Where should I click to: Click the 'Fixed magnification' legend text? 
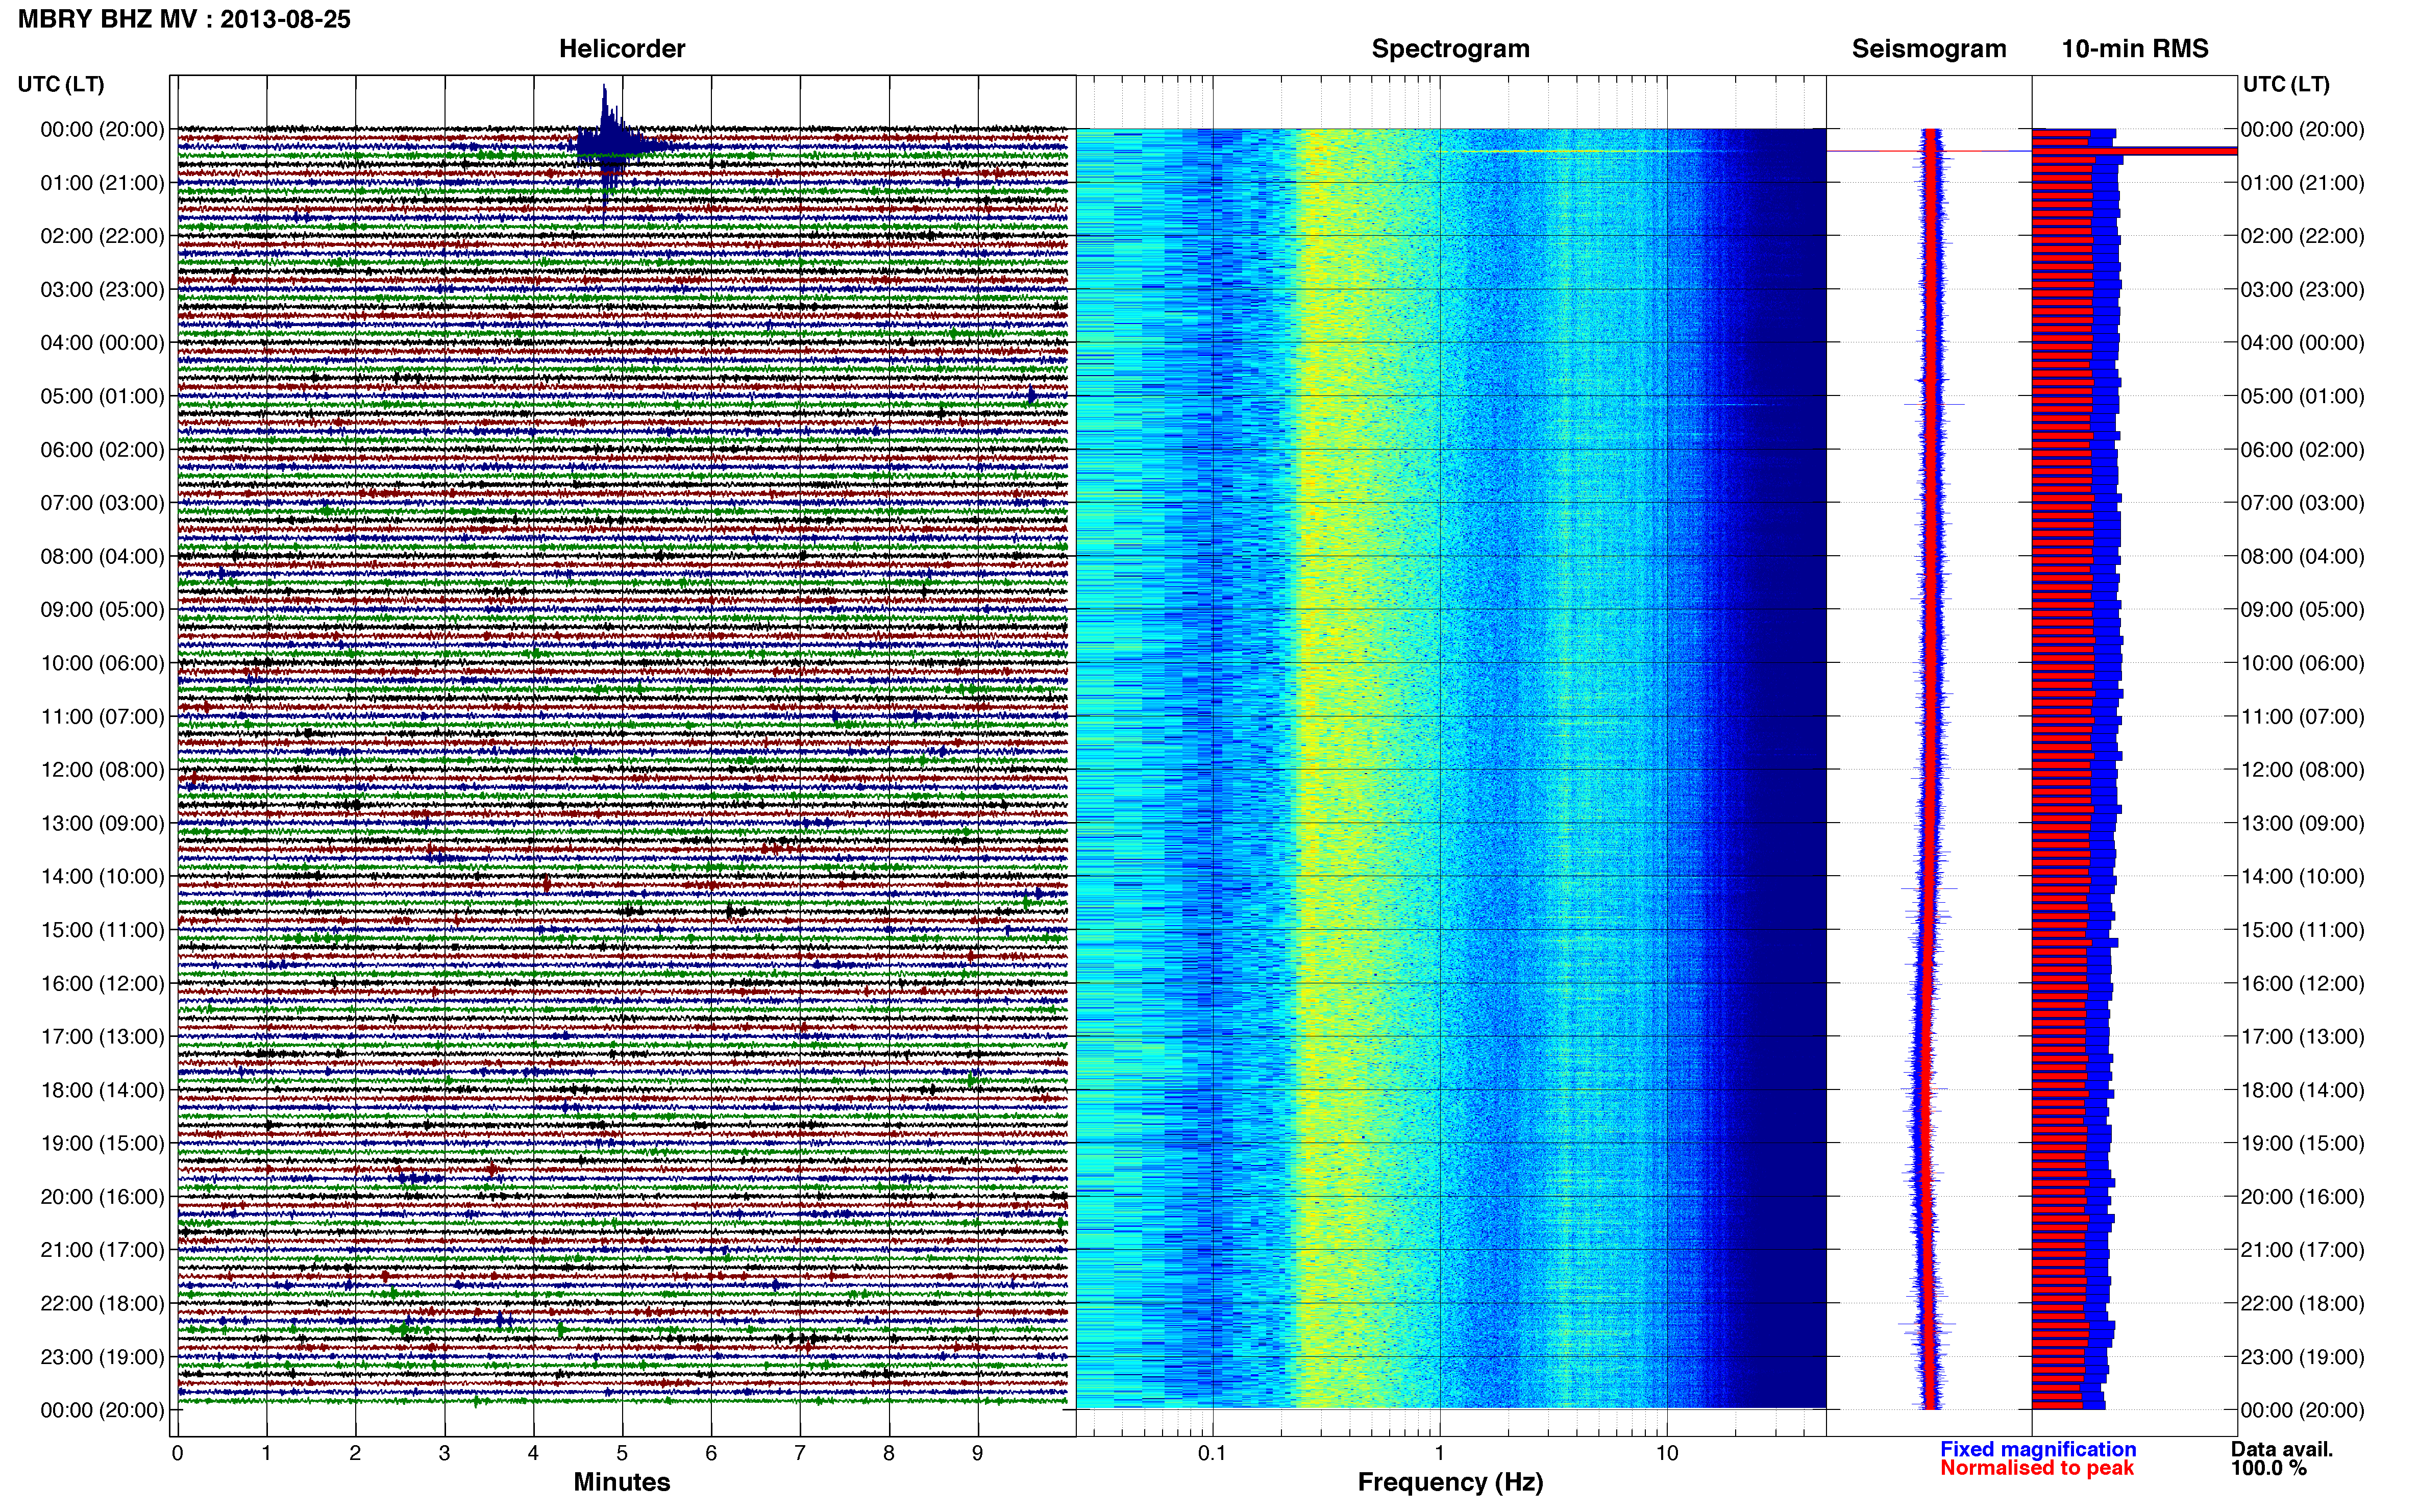point(2038,1449)
